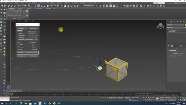186x105 pixels.
Task: Toggle the Percent Snap icon
Action: pos(75,6)
